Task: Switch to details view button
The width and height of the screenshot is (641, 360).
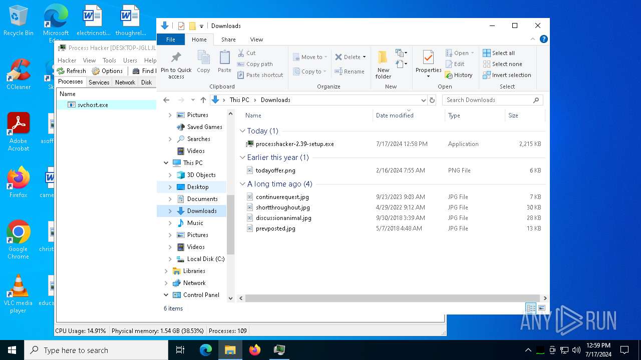Action: pyautogui.click(x=531, y=308)
